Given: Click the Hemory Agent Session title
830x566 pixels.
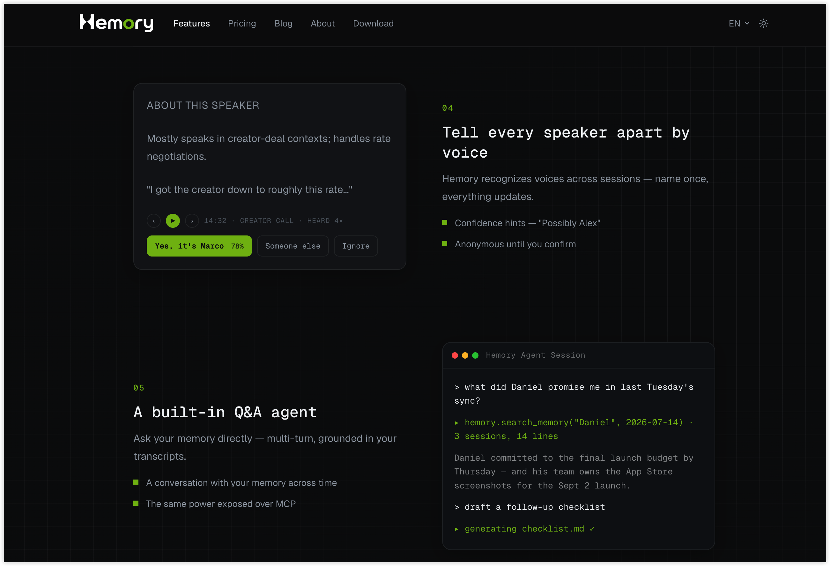Looking at the screenshot, I should coord(535,355).
